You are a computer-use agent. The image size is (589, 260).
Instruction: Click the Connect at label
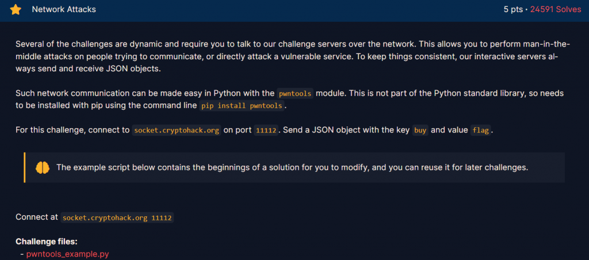pos(37,218)
